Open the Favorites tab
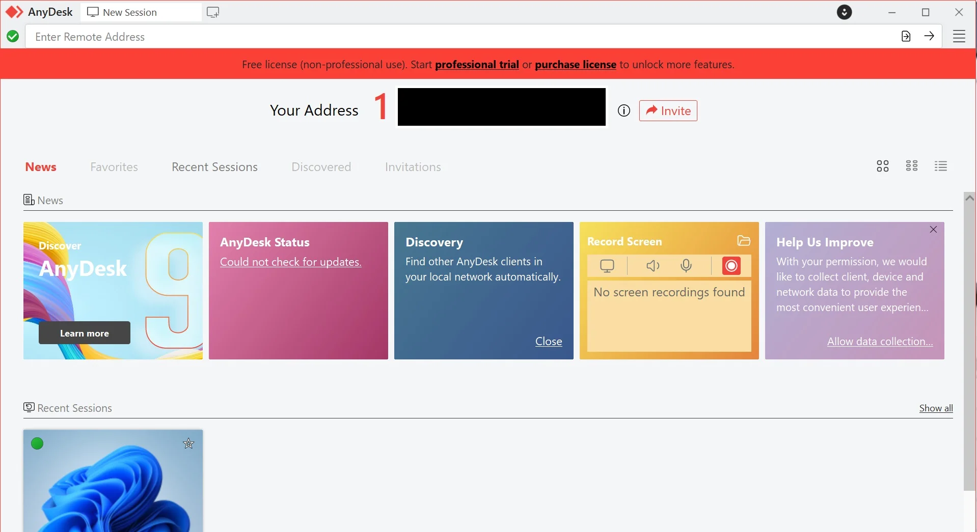The image size is (977, 532). (114, 167)
